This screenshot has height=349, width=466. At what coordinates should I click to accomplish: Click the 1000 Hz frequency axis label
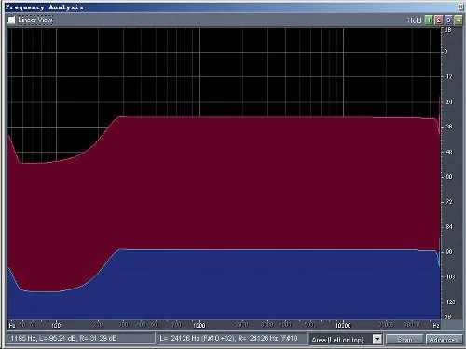coord(199,325)
